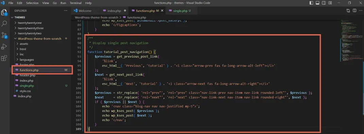
Task: Open the Selection menu
Action: (32, 3)
